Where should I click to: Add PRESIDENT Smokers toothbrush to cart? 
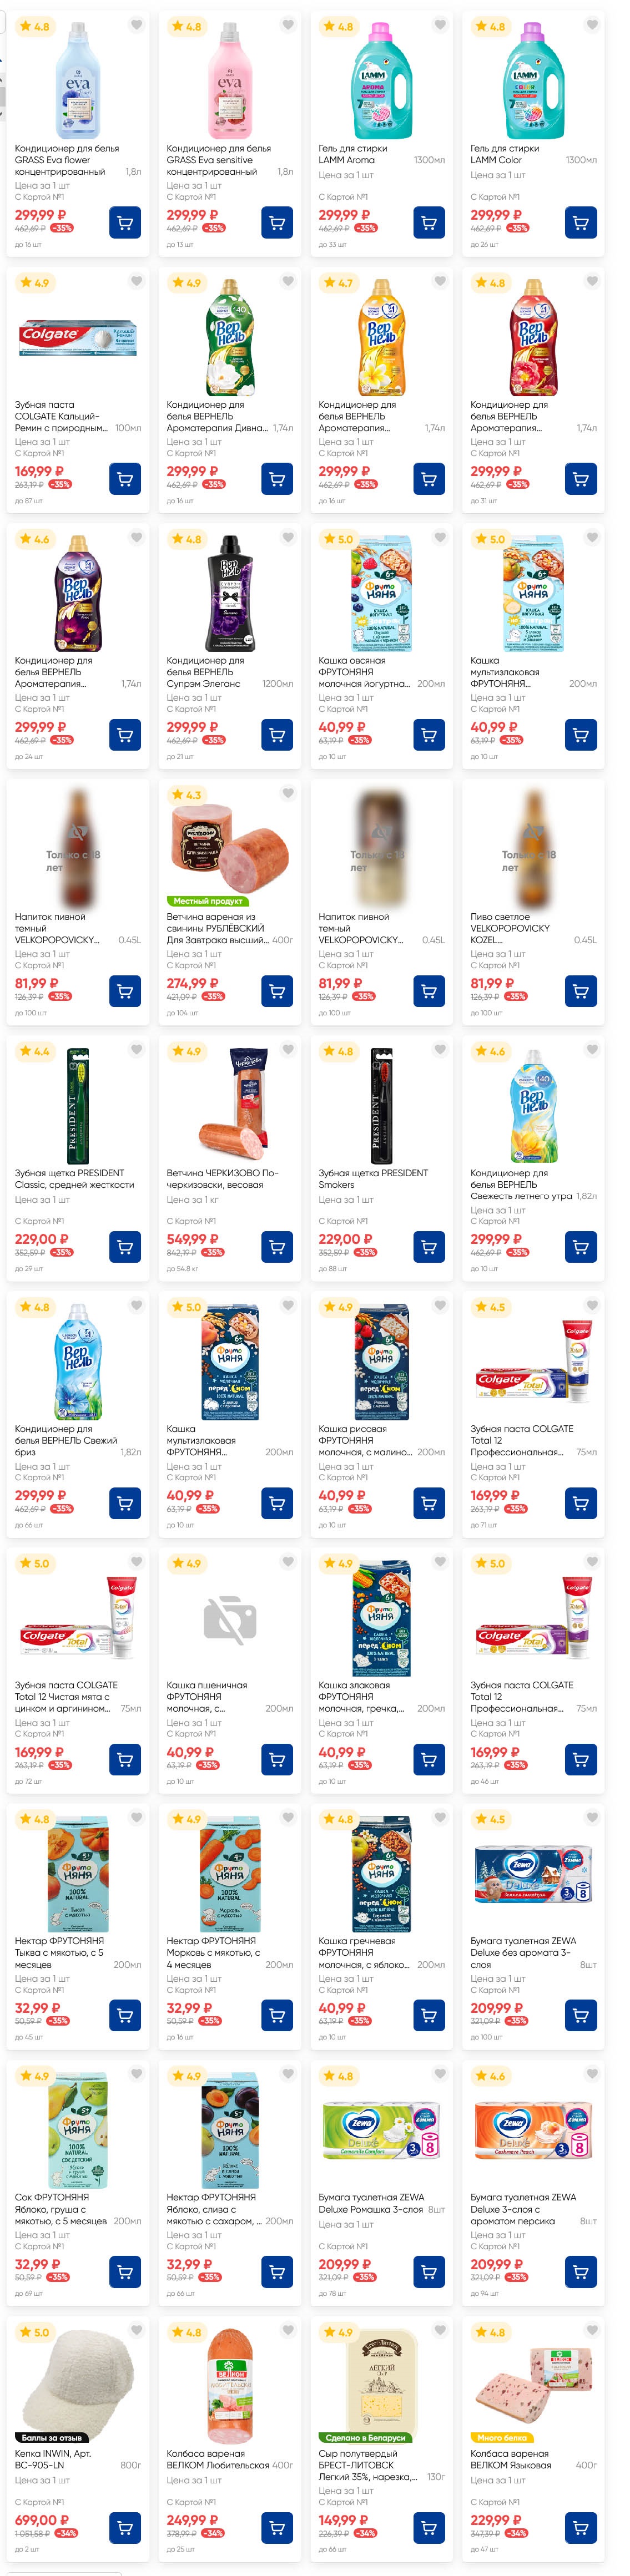tap(429, 1247)
